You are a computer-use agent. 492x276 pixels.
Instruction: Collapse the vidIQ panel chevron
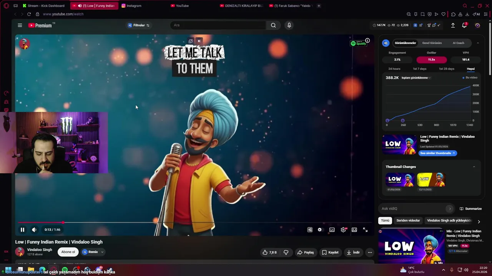pyautogui.click(x=478, y=43)
